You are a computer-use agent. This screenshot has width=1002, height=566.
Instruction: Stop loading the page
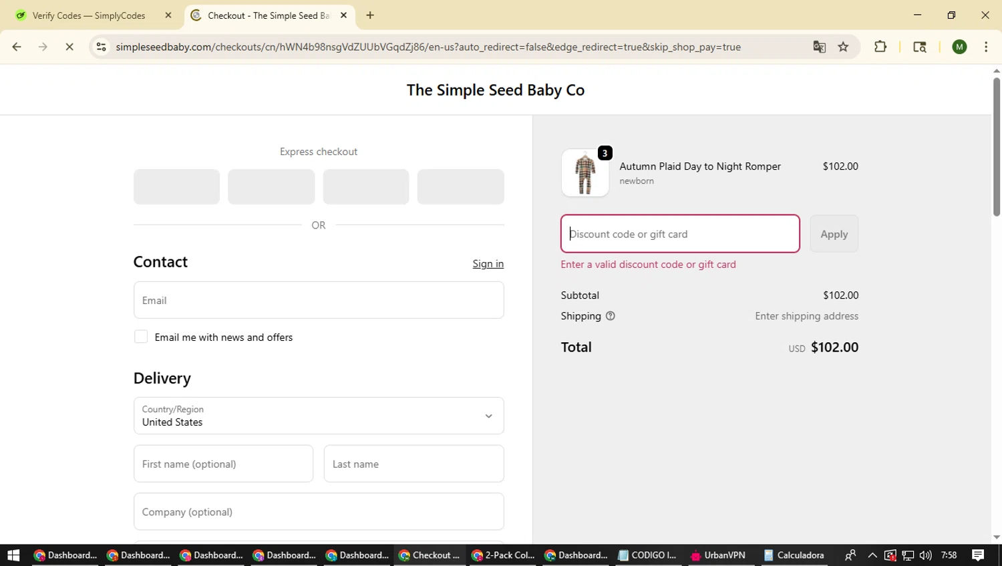click(69, 47)
